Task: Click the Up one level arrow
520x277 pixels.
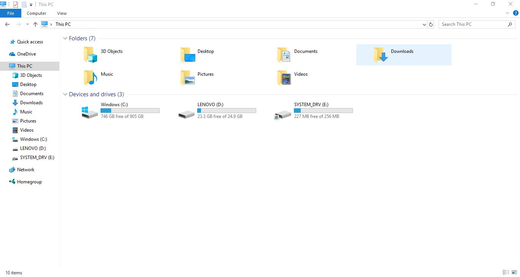Action: tap(35, 24)
